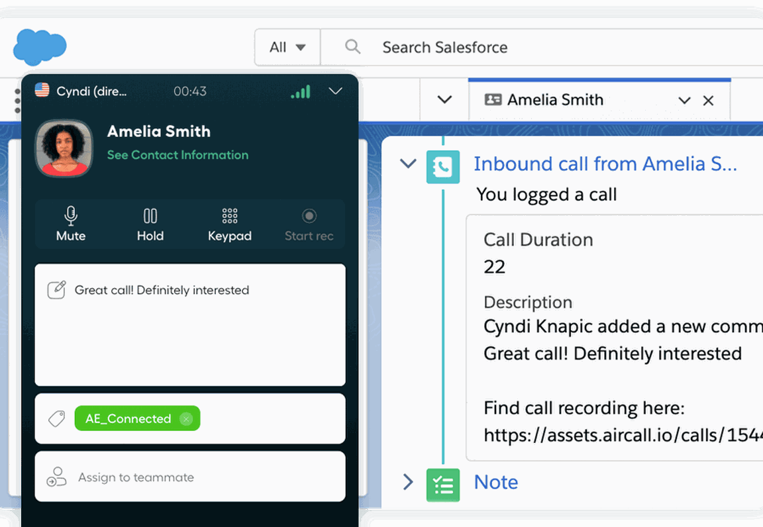The width and height of the screenshot is (763, 527).
Task: Check the green signal strength icon
Action: (301, 91)
